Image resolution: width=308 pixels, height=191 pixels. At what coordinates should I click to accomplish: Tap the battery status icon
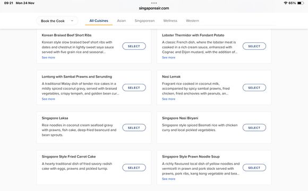(x=301, y=3)
